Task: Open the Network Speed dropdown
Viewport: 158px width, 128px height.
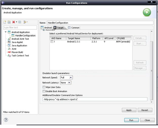Action: pos(67,78)
